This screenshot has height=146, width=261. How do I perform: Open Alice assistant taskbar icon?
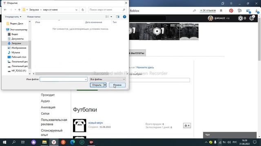click(x=33, y=142)
